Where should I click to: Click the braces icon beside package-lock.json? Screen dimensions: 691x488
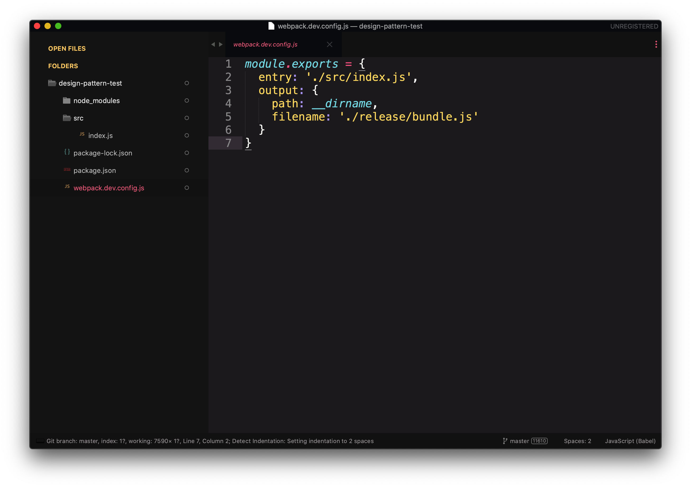(67, 152)
